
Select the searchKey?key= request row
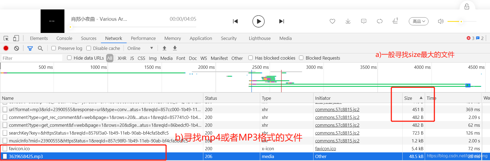[245, 133]
